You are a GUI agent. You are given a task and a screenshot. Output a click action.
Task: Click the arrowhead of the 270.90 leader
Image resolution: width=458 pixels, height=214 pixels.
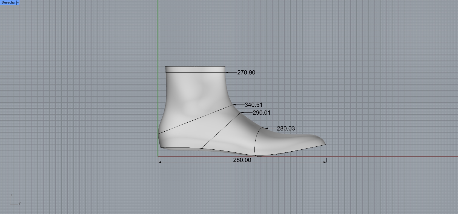click(227, 73)
